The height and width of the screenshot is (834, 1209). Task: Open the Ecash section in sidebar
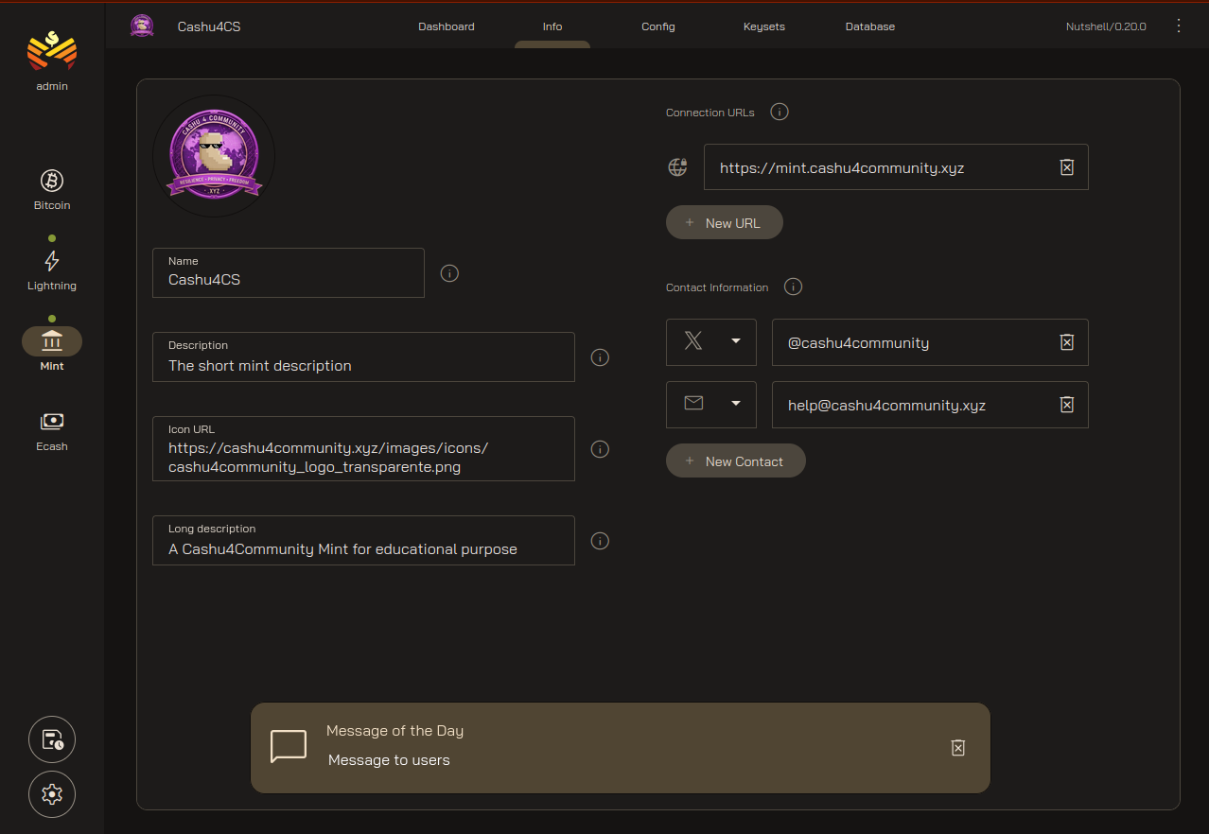pos(52,430)
